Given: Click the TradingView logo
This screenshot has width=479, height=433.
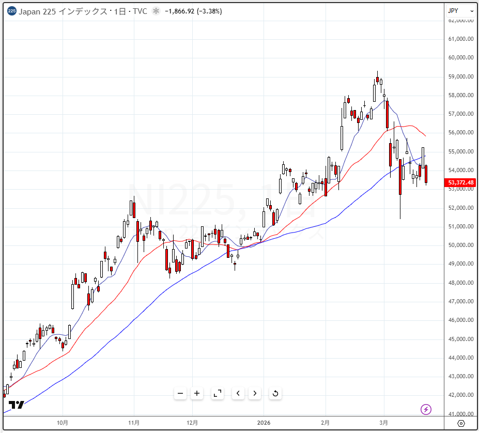Looking at the screenshot, I should pos(17,405).
